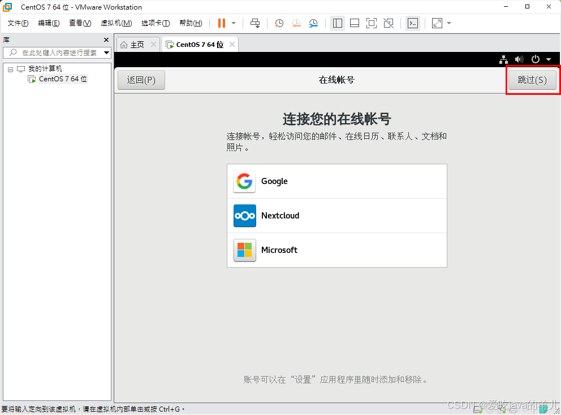This screenshot has width=561, height=415.
Task: Open the 文件(F) menu
Action: point(18,23)
